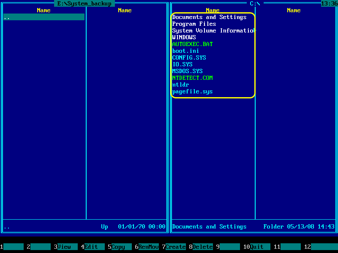Select the AUTOEXEC.BAT file
This screenshot has height=253, width=338.
point(192,44)
